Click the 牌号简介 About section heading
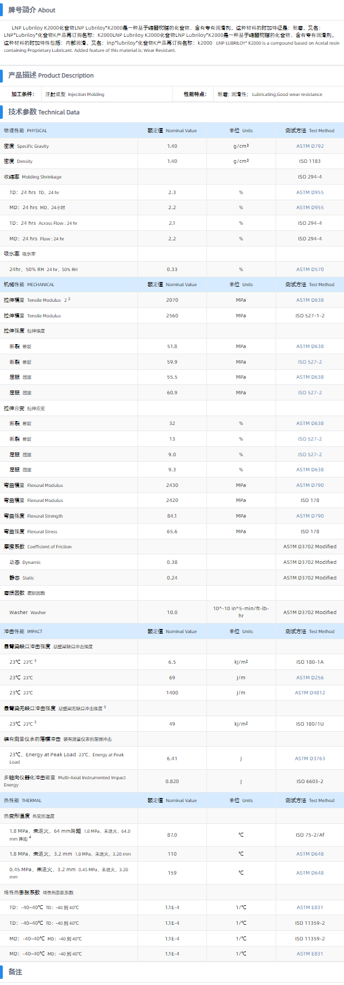344x985 pixels. click(32, 10)
